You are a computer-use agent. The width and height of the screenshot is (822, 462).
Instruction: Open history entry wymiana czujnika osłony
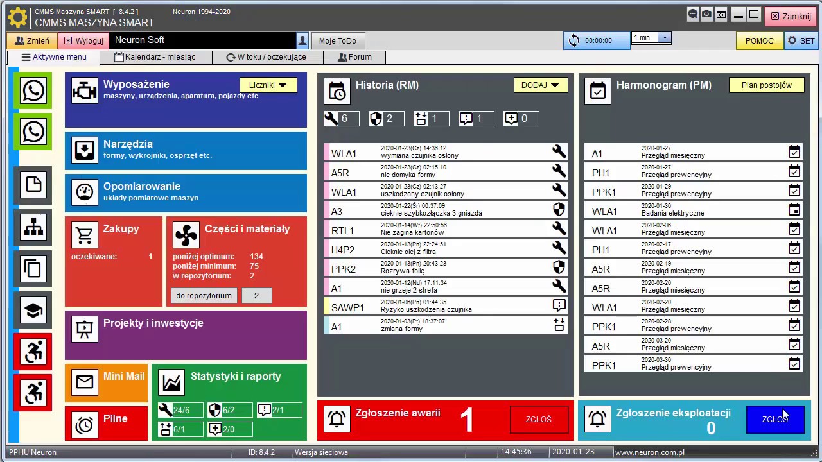(446, 152)
